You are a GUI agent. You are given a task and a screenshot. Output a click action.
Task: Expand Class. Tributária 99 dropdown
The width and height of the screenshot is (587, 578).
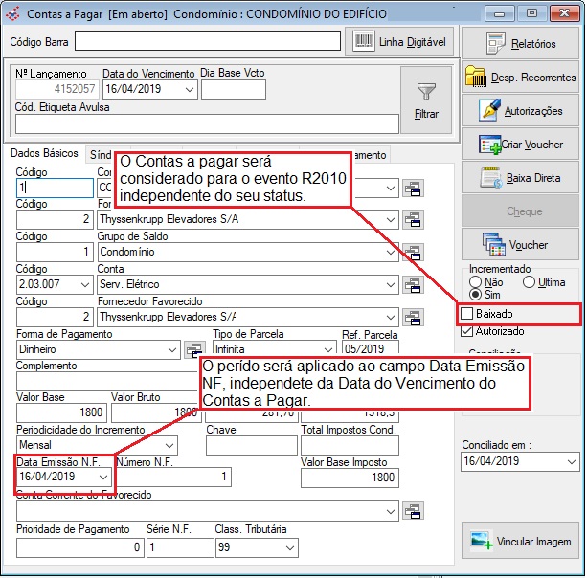pos(290,548)
